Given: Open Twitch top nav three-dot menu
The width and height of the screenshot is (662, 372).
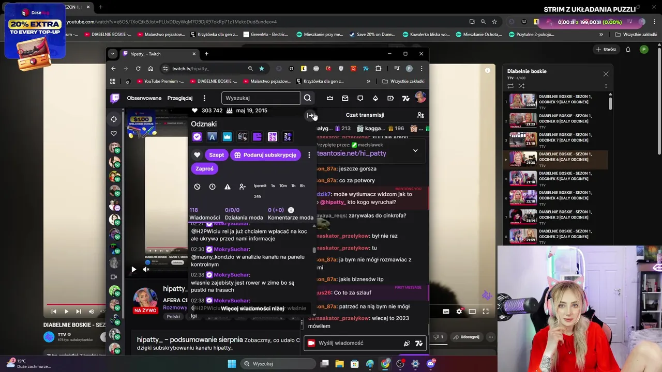Looking at the screenshot, I should (204, 98).
